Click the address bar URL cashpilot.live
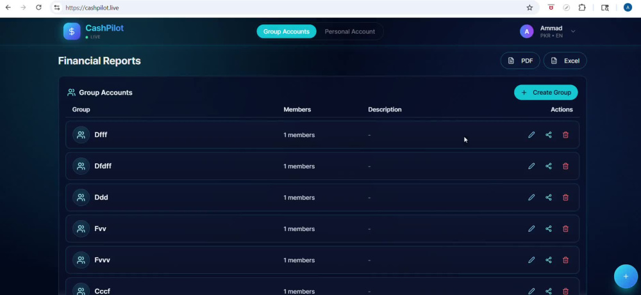641x295 pixels. click(x=92, y=8)
